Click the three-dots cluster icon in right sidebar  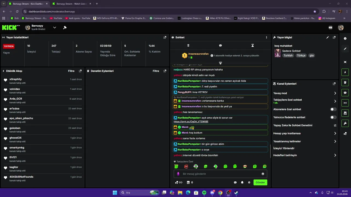tap(345, 134)
